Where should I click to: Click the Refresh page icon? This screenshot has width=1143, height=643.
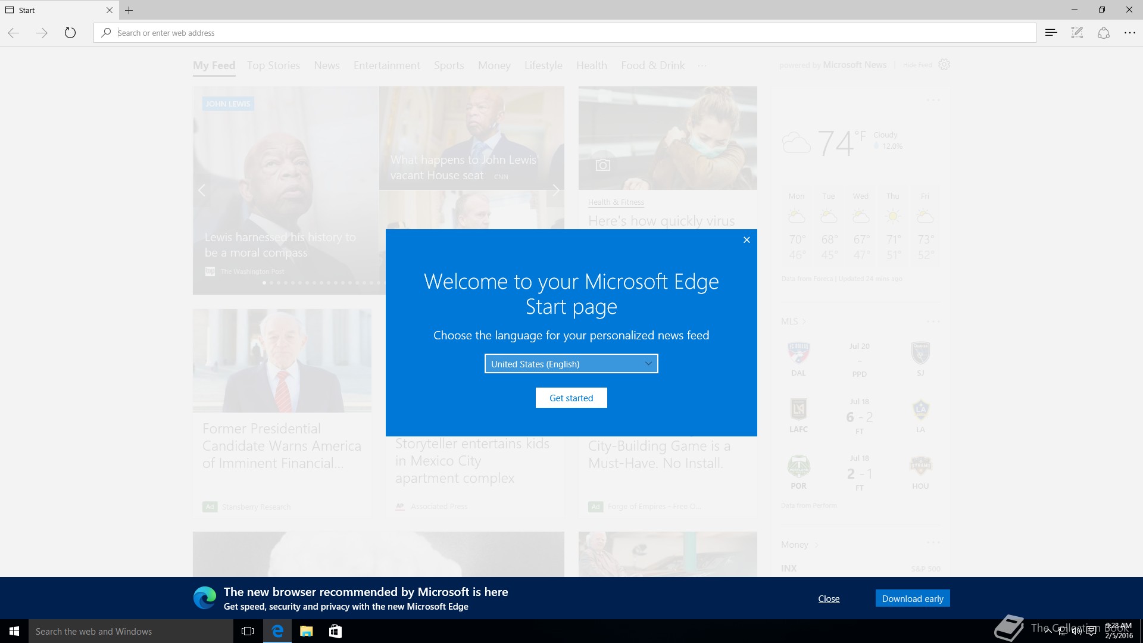[x=70, y=33]
